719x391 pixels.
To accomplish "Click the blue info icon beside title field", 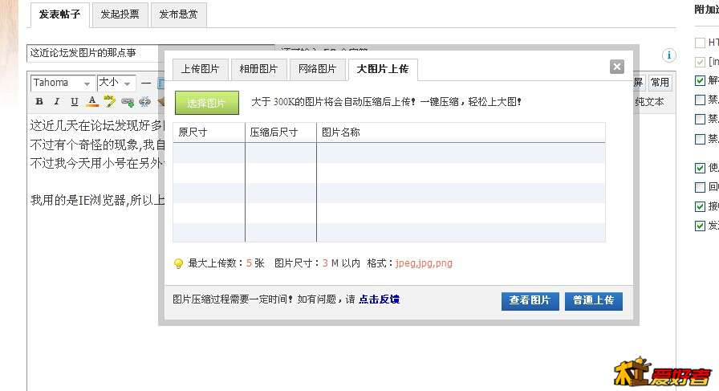I will pyautogui.click(x=669, y=55).
